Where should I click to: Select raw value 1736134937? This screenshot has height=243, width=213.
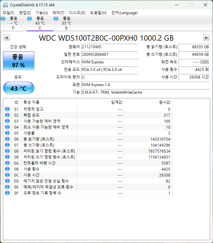click(159, 157)
